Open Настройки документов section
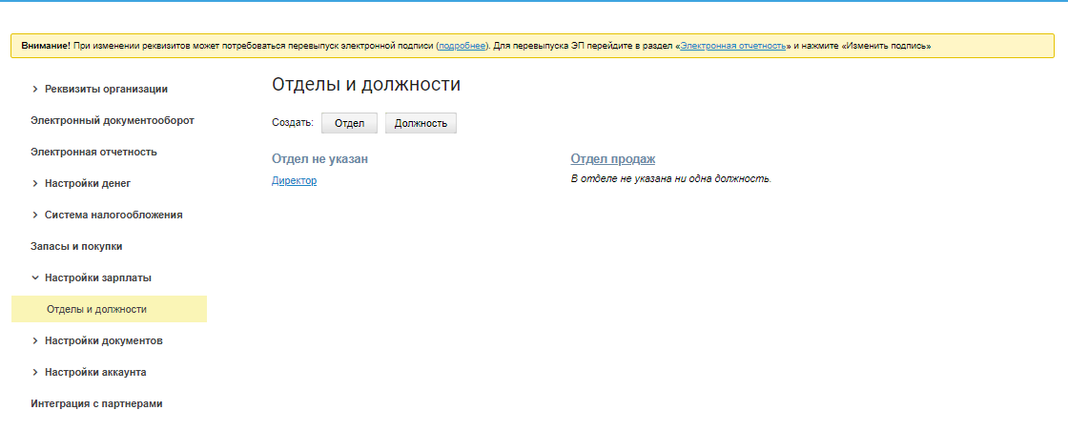The width and height of the screenshot is (1068, 431). coord(104,341)
